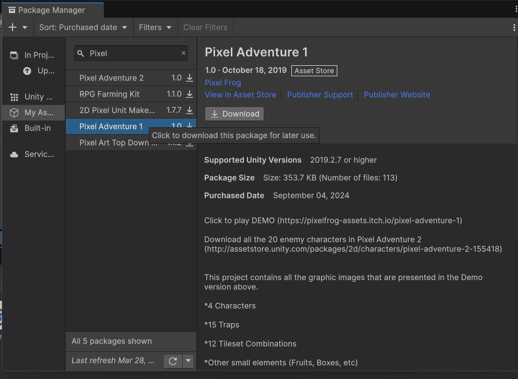
Task: Select the Package Manager tab
Action: [x=53, y=10]
